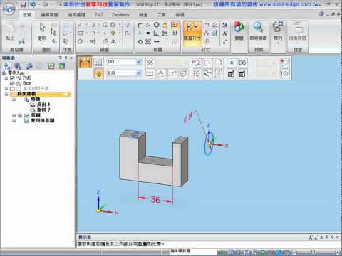Viewport: 342px width, 256px height.
Task: Apply equal relation from relate group
Action: [148, 33]
